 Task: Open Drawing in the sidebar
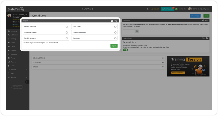[13, 39]
